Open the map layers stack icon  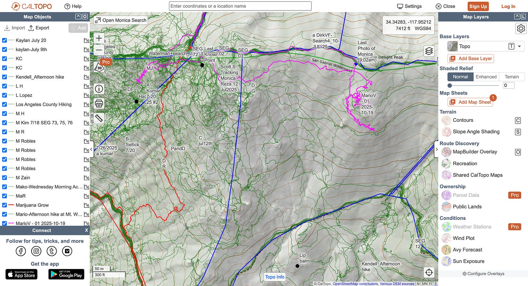429,51
